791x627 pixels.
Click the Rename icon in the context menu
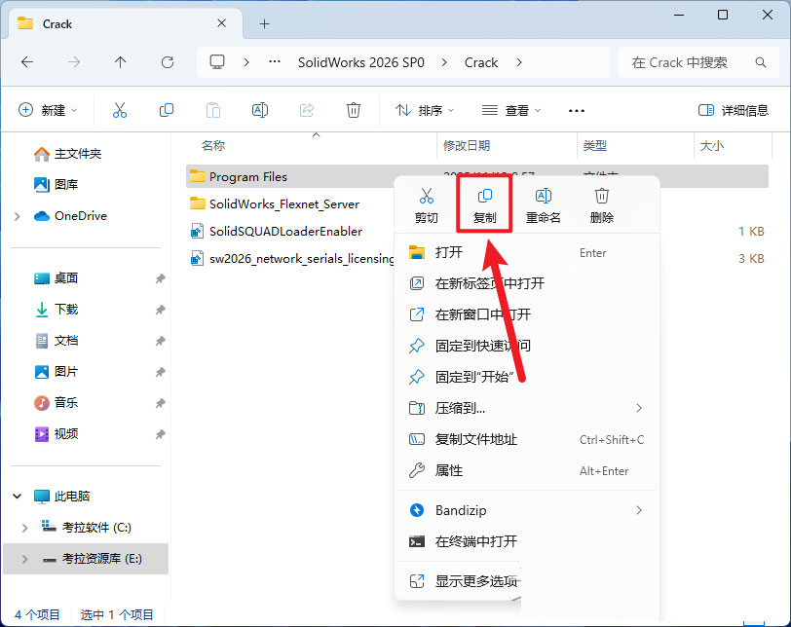click(x=544, y=197)
